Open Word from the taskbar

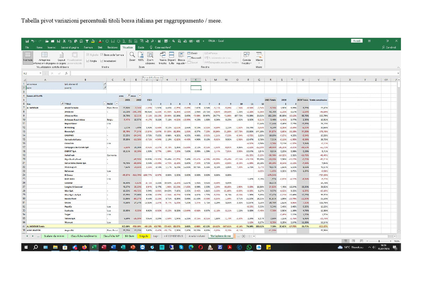pos(113,247)
